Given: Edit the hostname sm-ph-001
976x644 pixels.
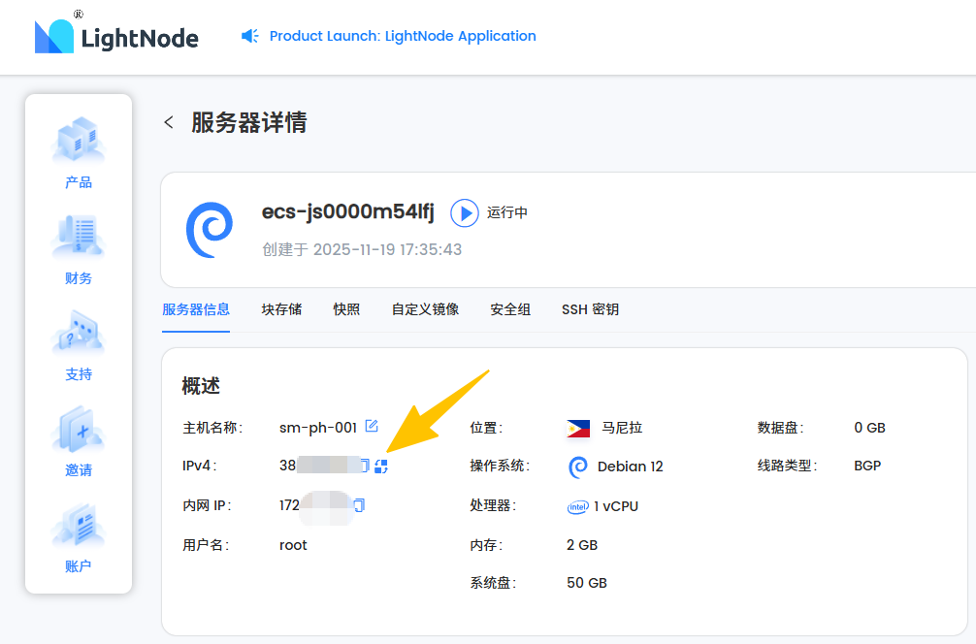Looking at the screenshot, I should tap(372, 427).
